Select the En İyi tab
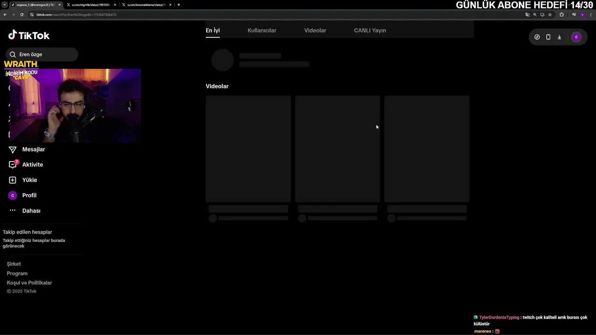The height and width of the screenshot is (335, 596). (213, 30)
